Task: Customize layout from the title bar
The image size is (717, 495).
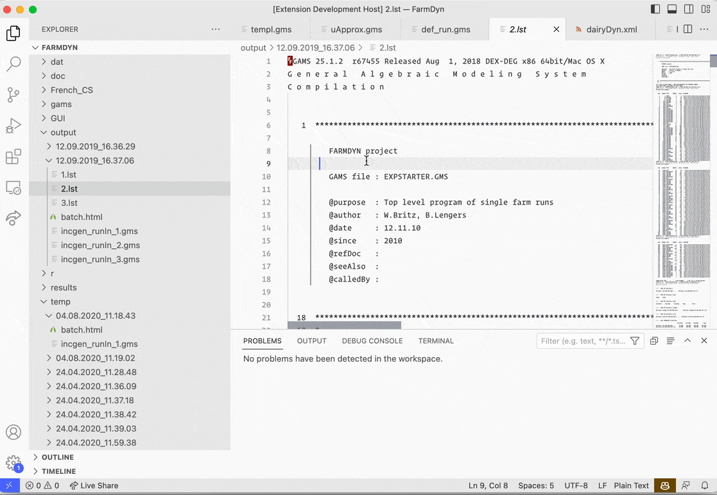Action: point(705,9)
